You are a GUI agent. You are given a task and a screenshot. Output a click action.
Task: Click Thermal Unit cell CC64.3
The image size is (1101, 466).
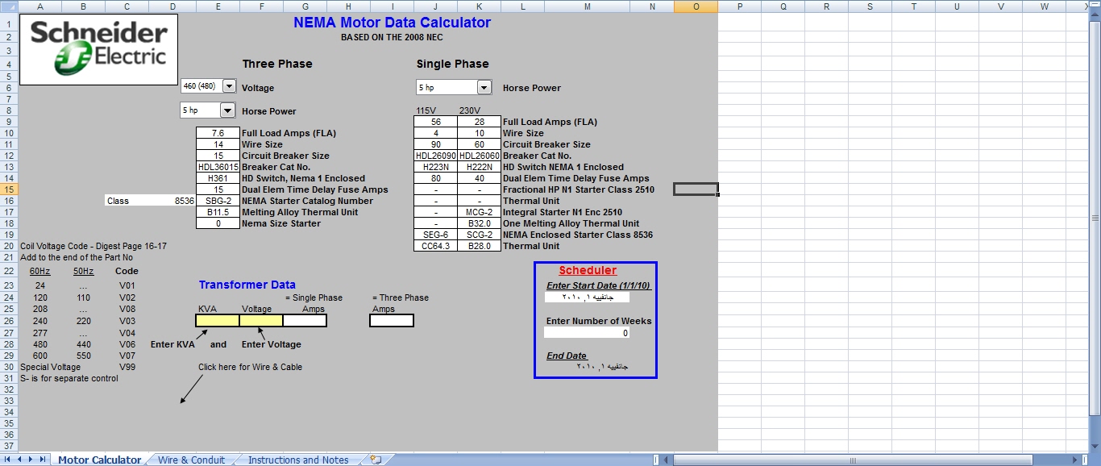pos(435,246)
